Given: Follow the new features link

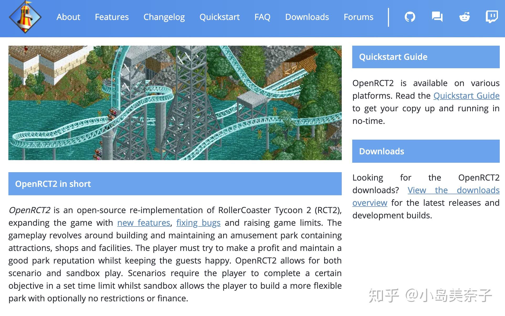Looking at the screenshot, I should tap(144, 223).
